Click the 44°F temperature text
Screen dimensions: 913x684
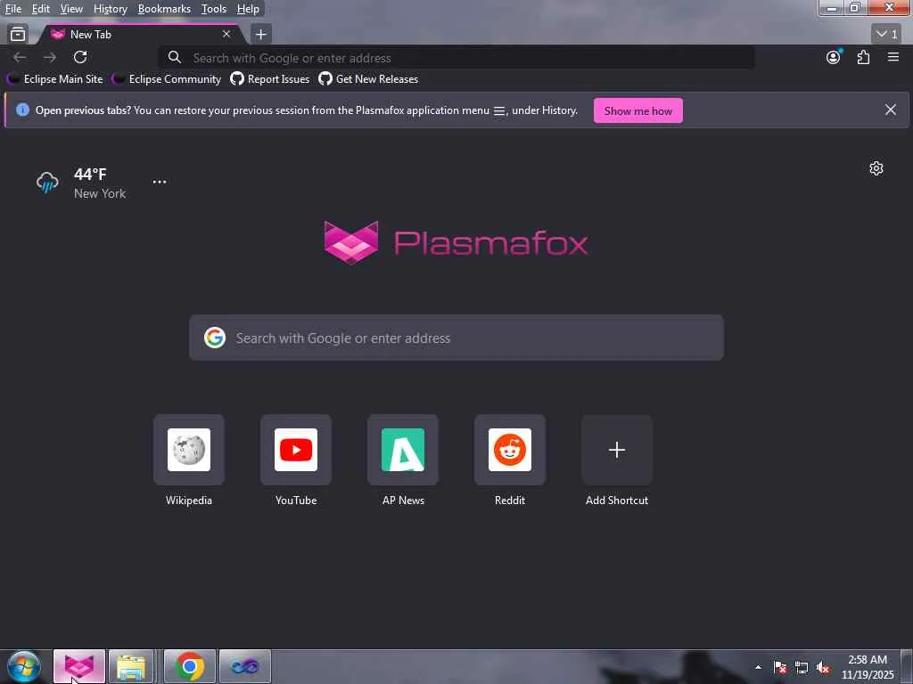90,174
